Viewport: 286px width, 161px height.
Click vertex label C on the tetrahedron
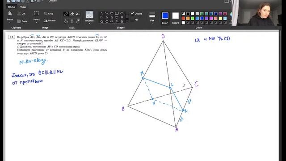pos(196,84)
